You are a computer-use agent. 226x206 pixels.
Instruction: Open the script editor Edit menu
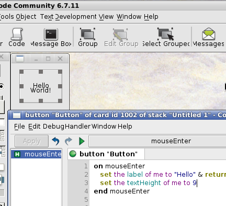click(x=35, y=126)
